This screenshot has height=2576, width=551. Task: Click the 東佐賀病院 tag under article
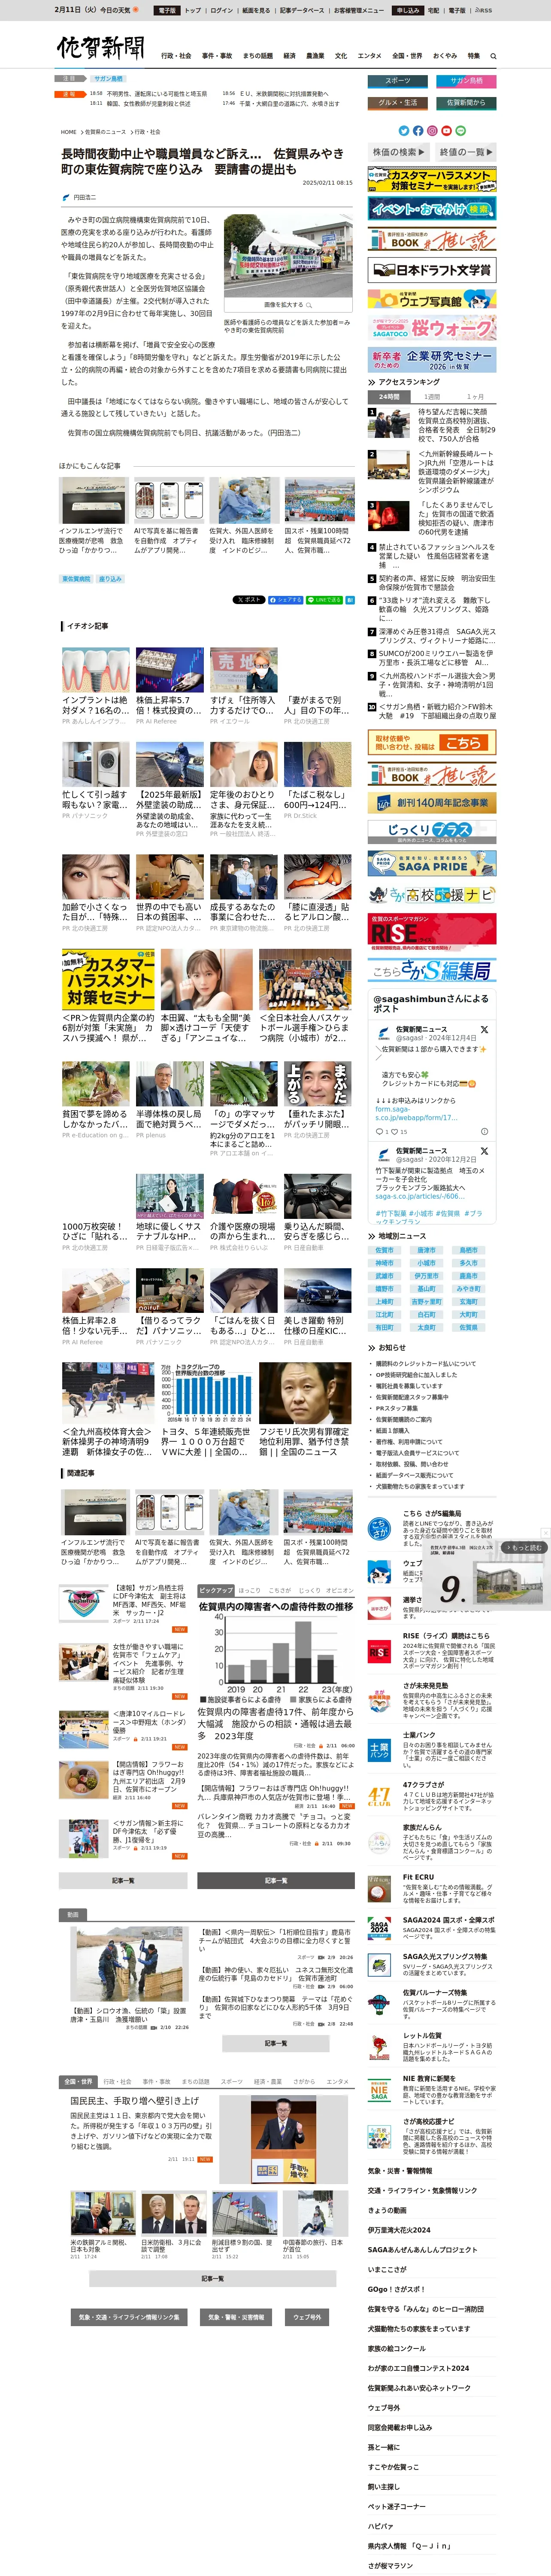(76, 579)
